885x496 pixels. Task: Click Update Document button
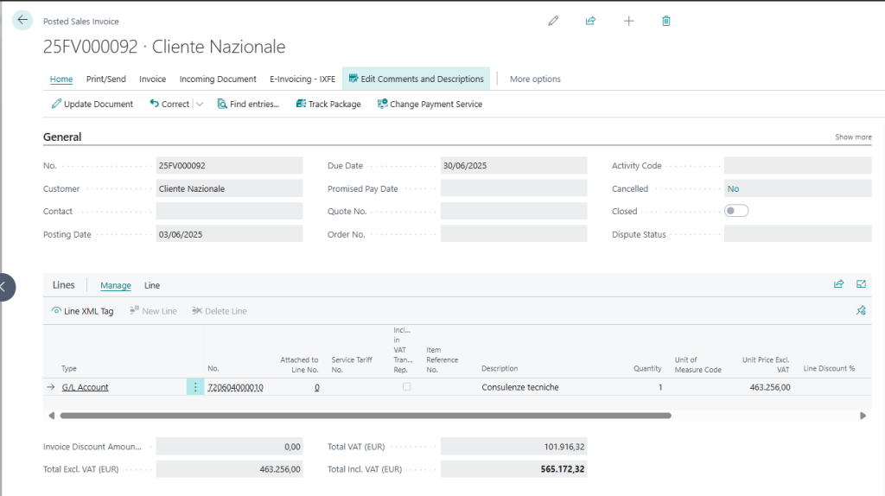[92, 105]
